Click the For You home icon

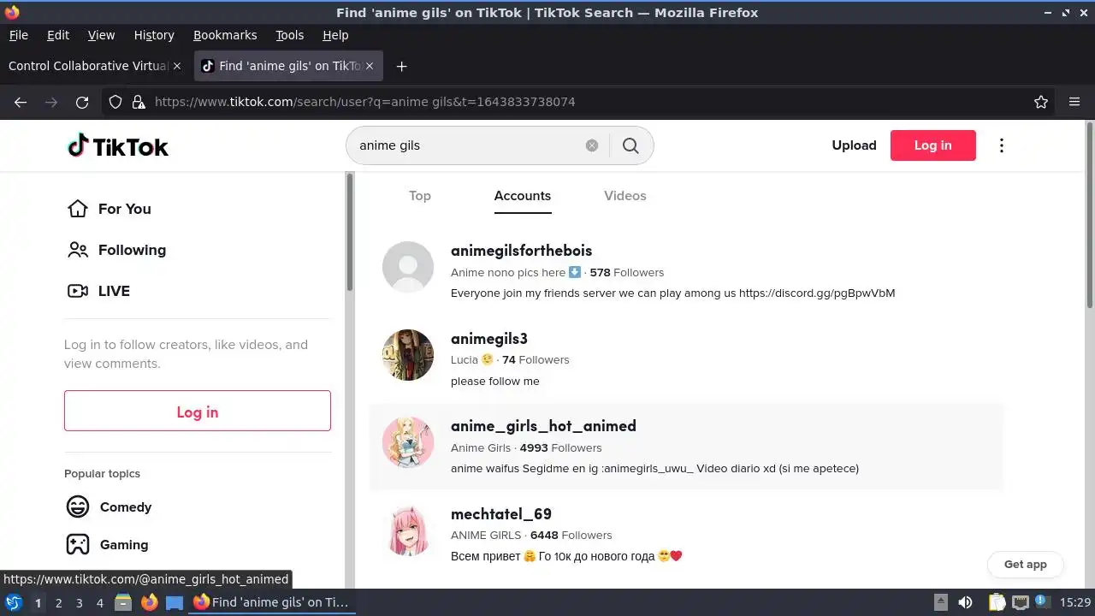click(78, 209)
